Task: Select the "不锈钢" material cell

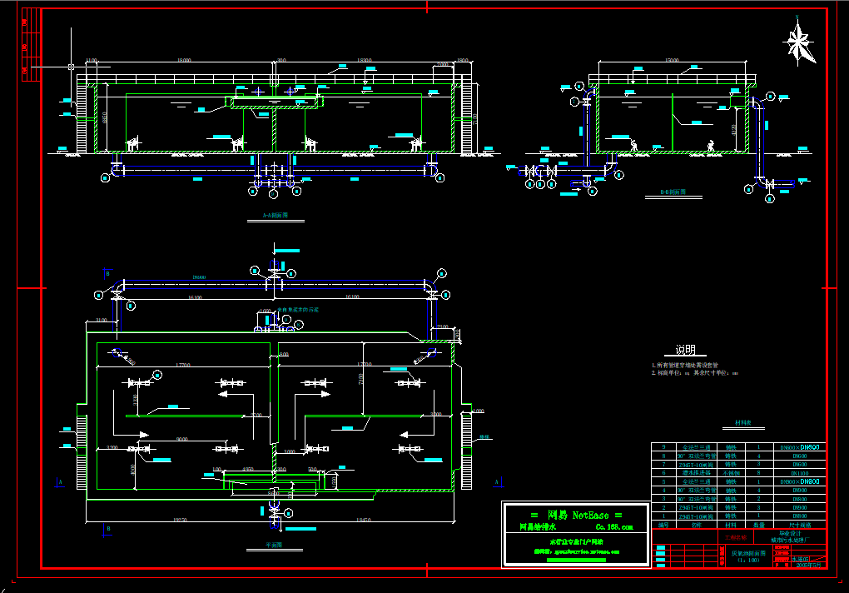Action: [731, 473]
